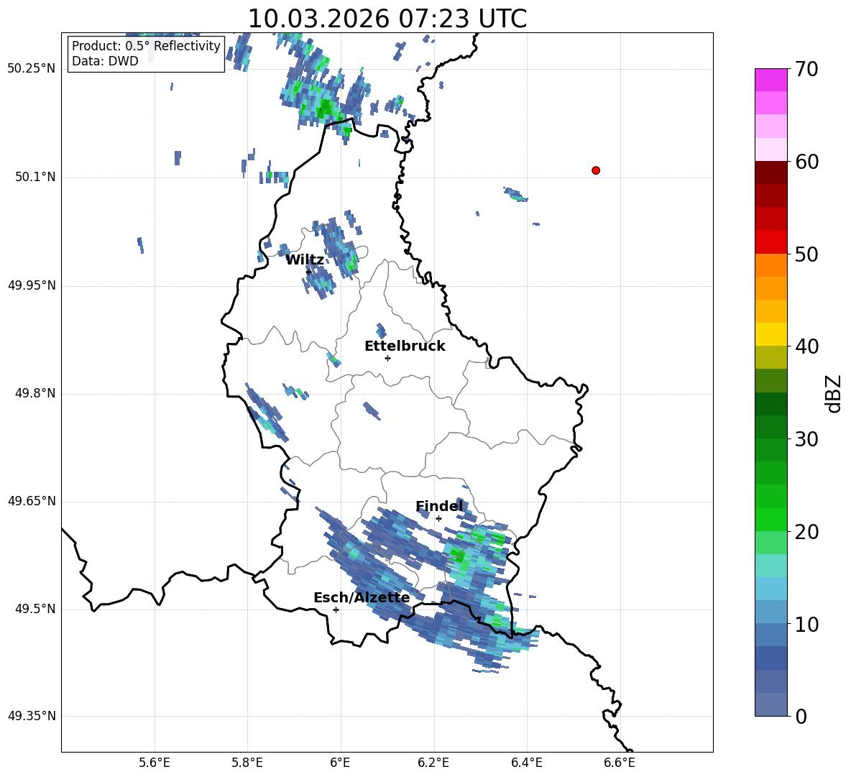Click the 40 tick on the colorbar
The width and height of the screenshot is (851, 777).
(x=806, y=346)
